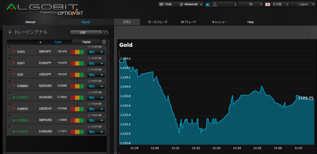Screen dimensions: 317x154
Task: Switch to the Manual tab
Action: click(x=31, y=22)
